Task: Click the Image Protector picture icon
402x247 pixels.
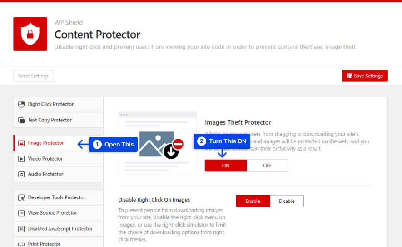Action: 21,143
